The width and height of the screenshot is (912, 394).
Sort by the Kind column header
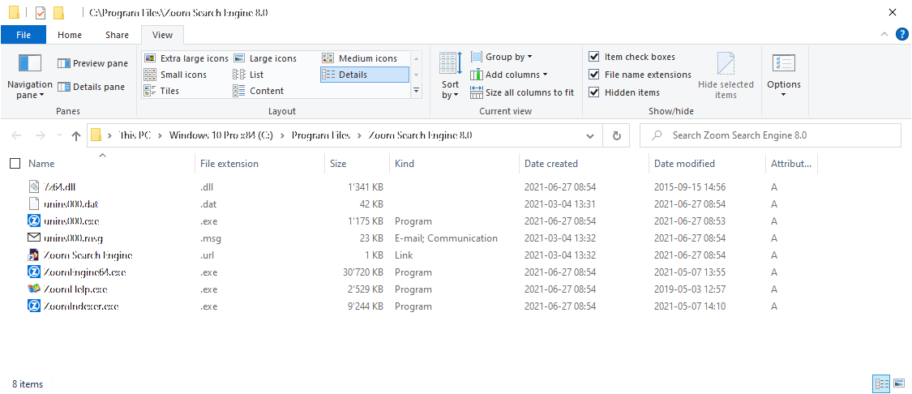point(405,164)
